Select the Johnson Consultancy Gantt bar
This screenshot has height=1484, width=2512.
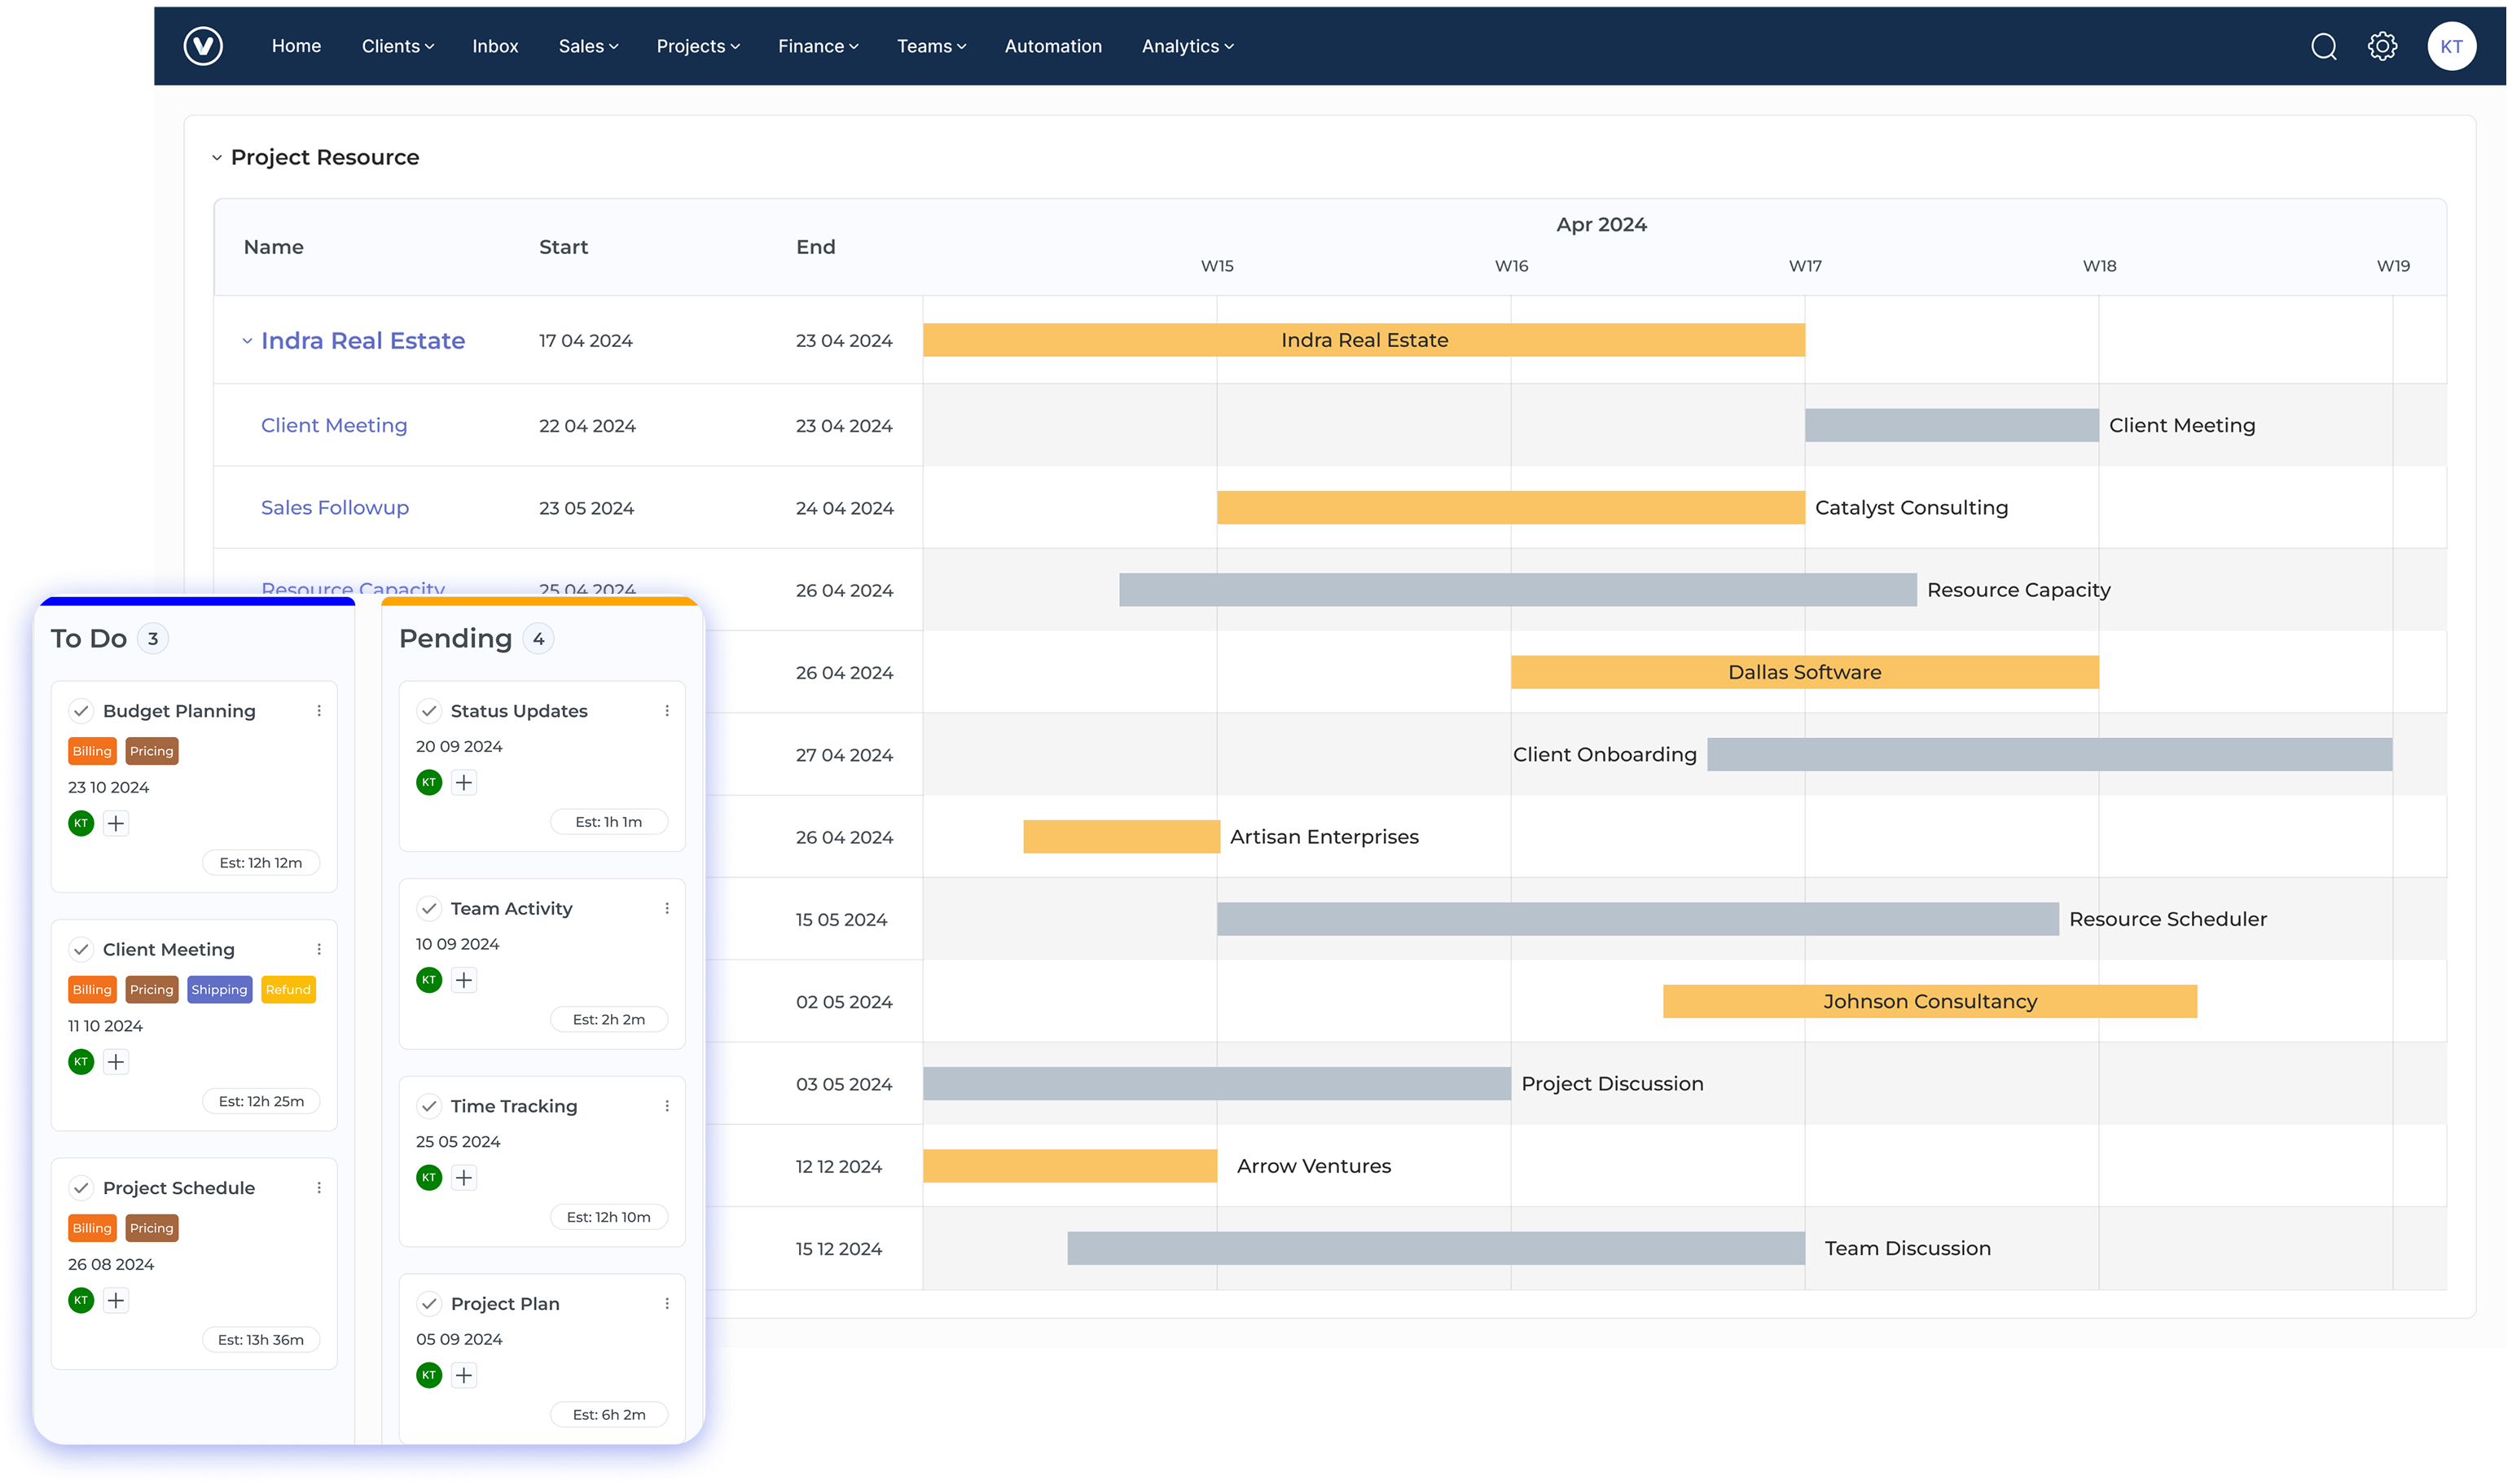[1930, 1001]
